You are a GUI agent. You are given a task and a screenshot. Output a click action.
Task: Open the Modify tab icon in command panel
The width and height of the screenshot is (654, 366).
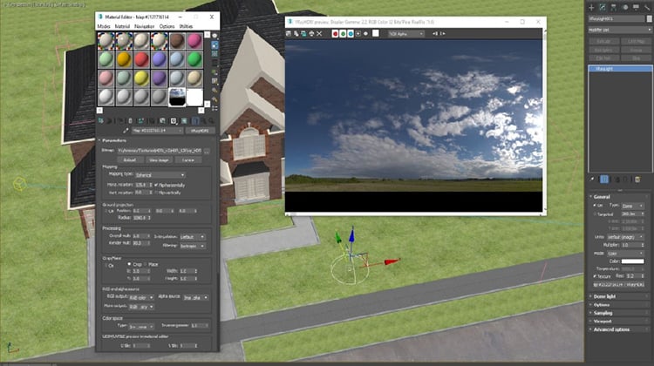[x=603, y=8]
